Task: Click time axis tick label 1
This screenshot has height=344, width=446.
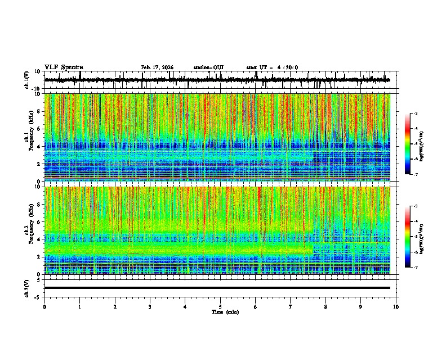Action: click(x=79, y=307)
